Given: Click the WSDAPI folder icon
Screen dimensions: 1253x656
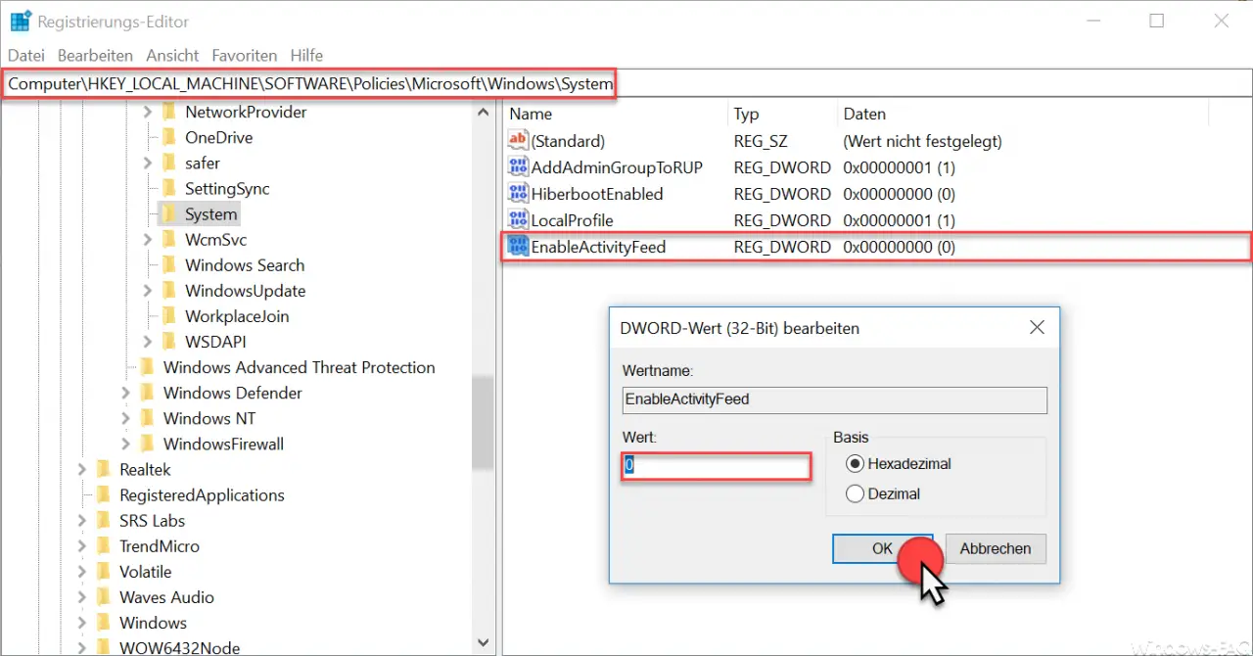Looking at the screenshot, I should click(169, 342).
